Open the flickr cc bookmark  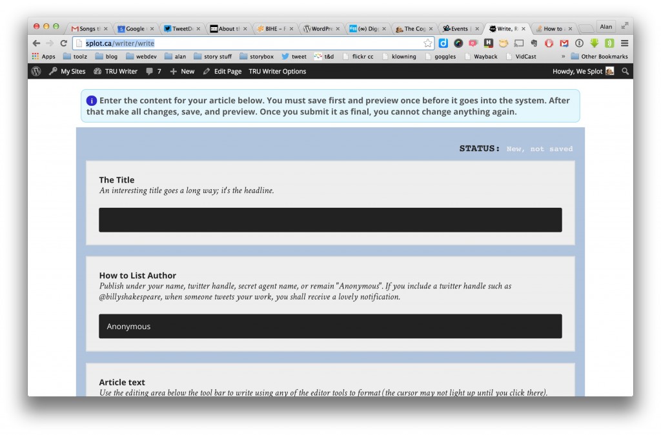pos(358,57)
